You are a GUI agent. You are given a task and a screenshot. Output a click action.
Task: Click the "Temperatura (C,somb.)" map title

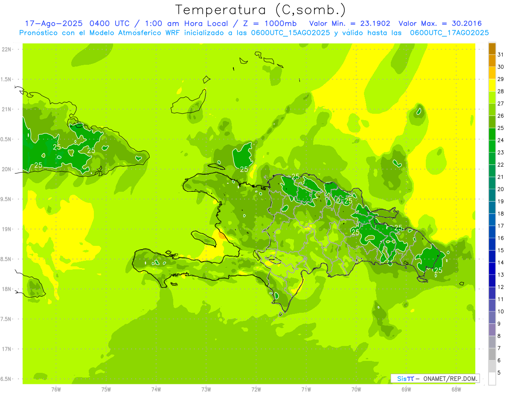(261, 10)
